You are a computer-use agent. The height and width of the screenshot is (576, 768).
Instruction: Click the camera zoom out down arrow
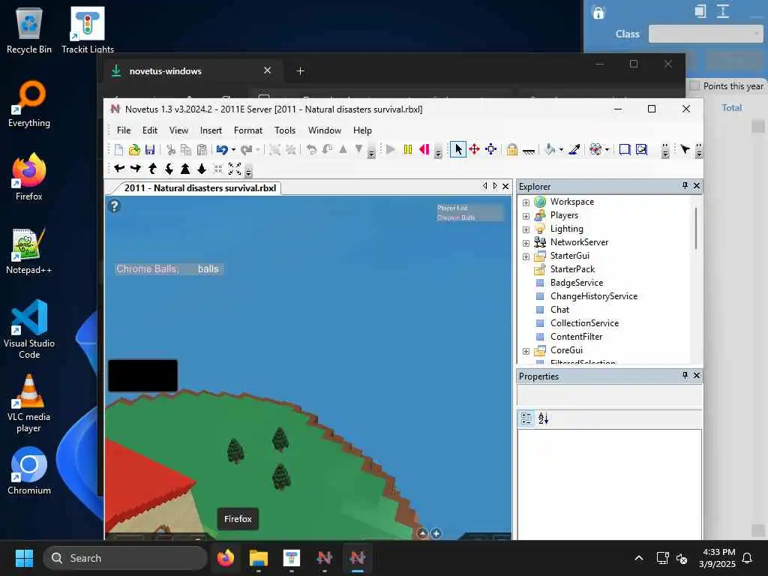202,169
